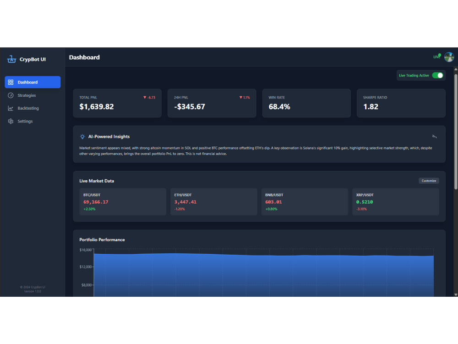This screenshot has height=344, width=458.
Task: Open the Dashboard menu item
Action: (x=33, y=82)
